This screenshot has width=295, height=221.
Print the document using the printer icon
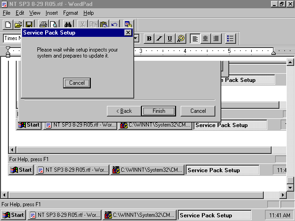click(x=43, y=24)
